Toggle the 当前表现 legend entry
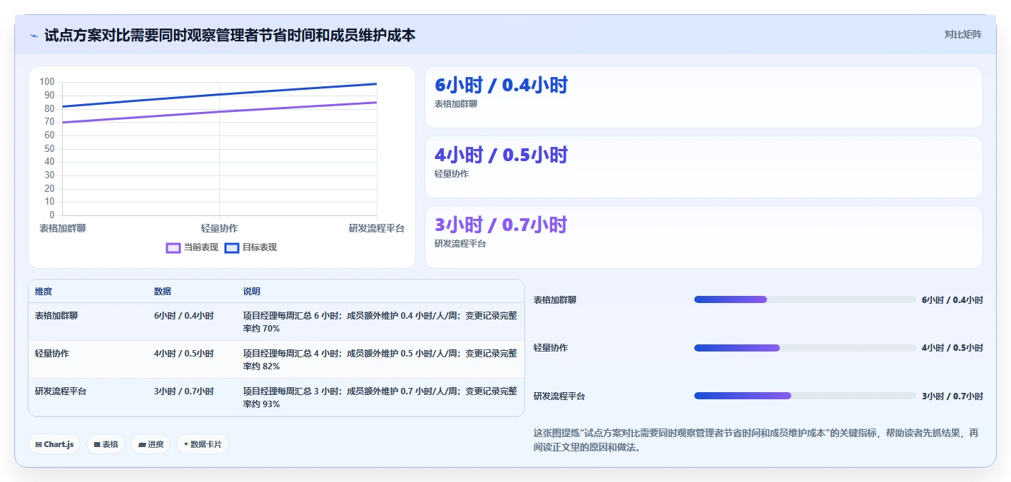 click(x=192, y=247)
